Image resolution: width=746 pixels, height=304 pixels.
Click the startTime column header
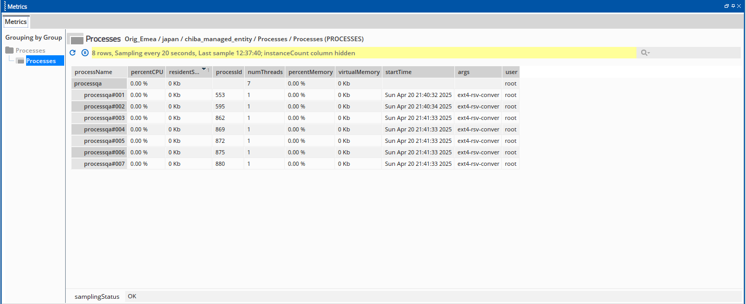tap(398, 72)
